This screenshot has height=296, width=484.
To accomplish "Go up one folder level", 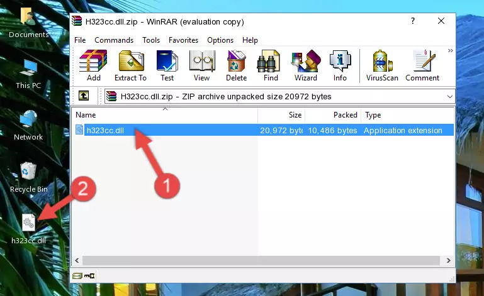I will [84, 96].
